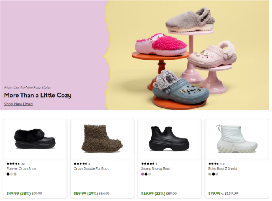The image size is (272, 201).
Task: Click the Stomp Shorty Boot title
Action: (156, 168)
